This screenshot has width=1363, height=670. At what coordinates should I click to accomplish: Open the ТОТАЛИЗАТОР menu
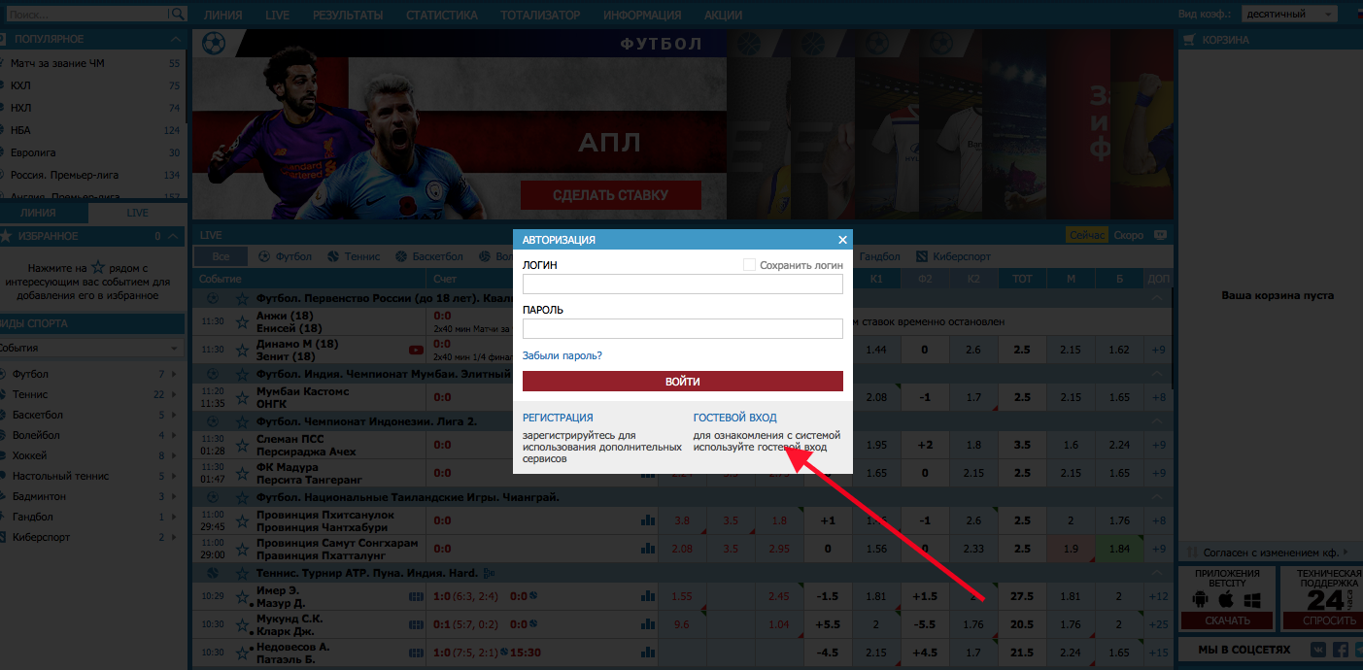click(540, 15)
